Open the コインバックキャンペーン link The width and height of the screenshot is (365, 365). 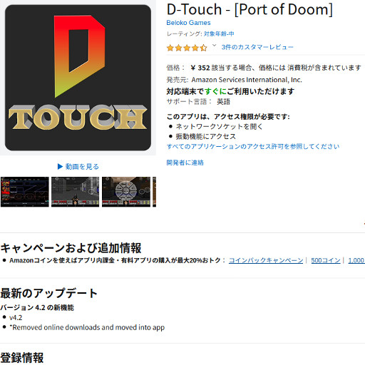tap(266, 260)
